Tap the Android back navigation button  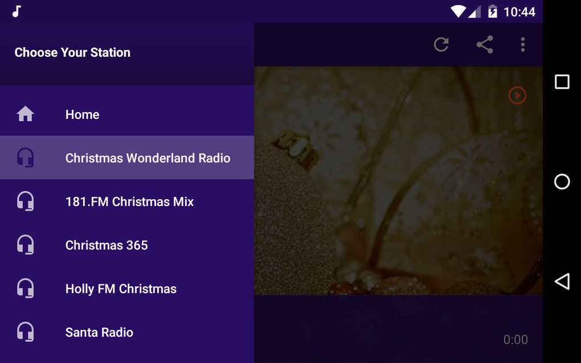pyautogui.click(x=562, y=281)
